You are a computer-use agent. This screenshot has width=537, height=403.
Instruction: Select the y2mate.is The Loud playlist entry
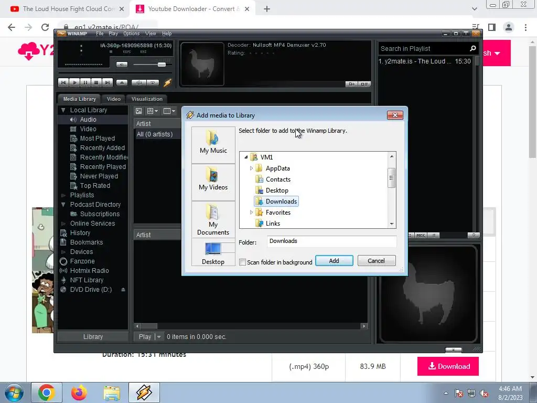(x=425, y=61)
